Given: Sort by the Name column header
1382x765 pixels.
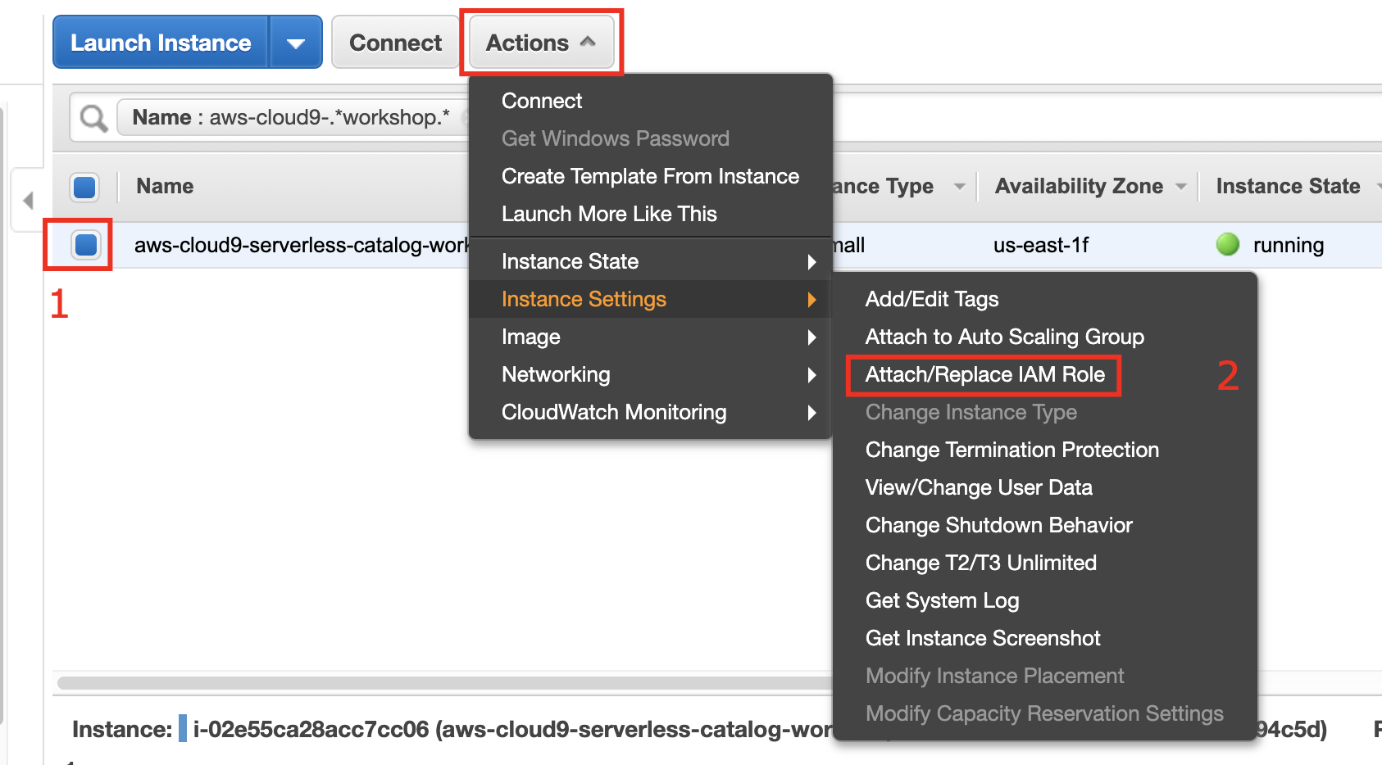Looking at the screenshot, I should click(x=165, y=186).
